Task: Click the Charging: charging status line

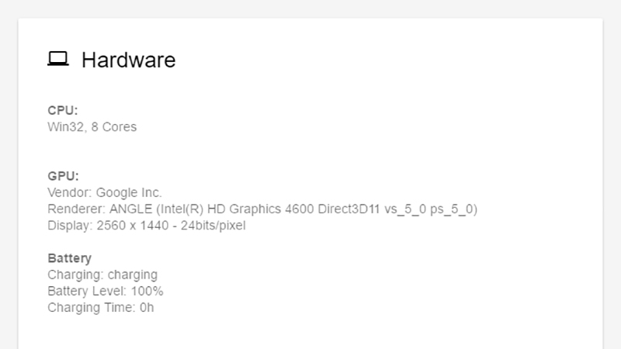Action: 102,275
